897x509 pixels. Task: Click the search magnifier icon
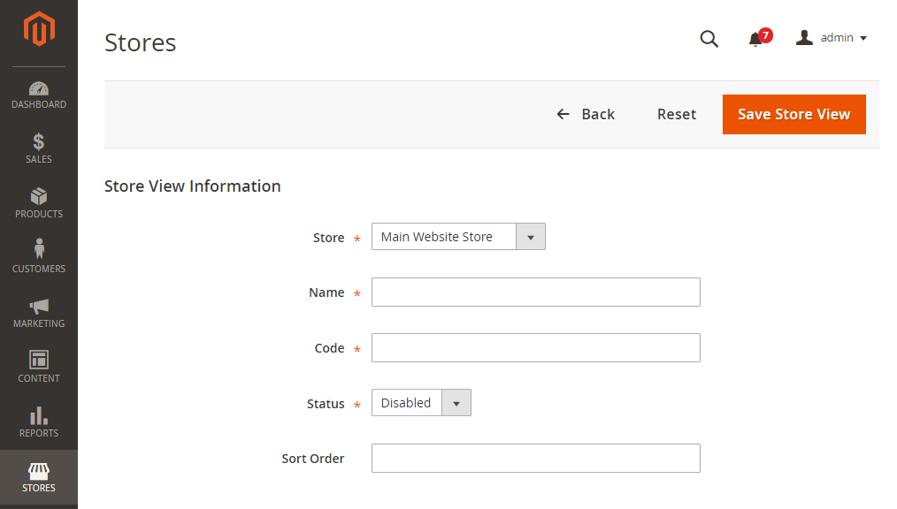point(709,39)
